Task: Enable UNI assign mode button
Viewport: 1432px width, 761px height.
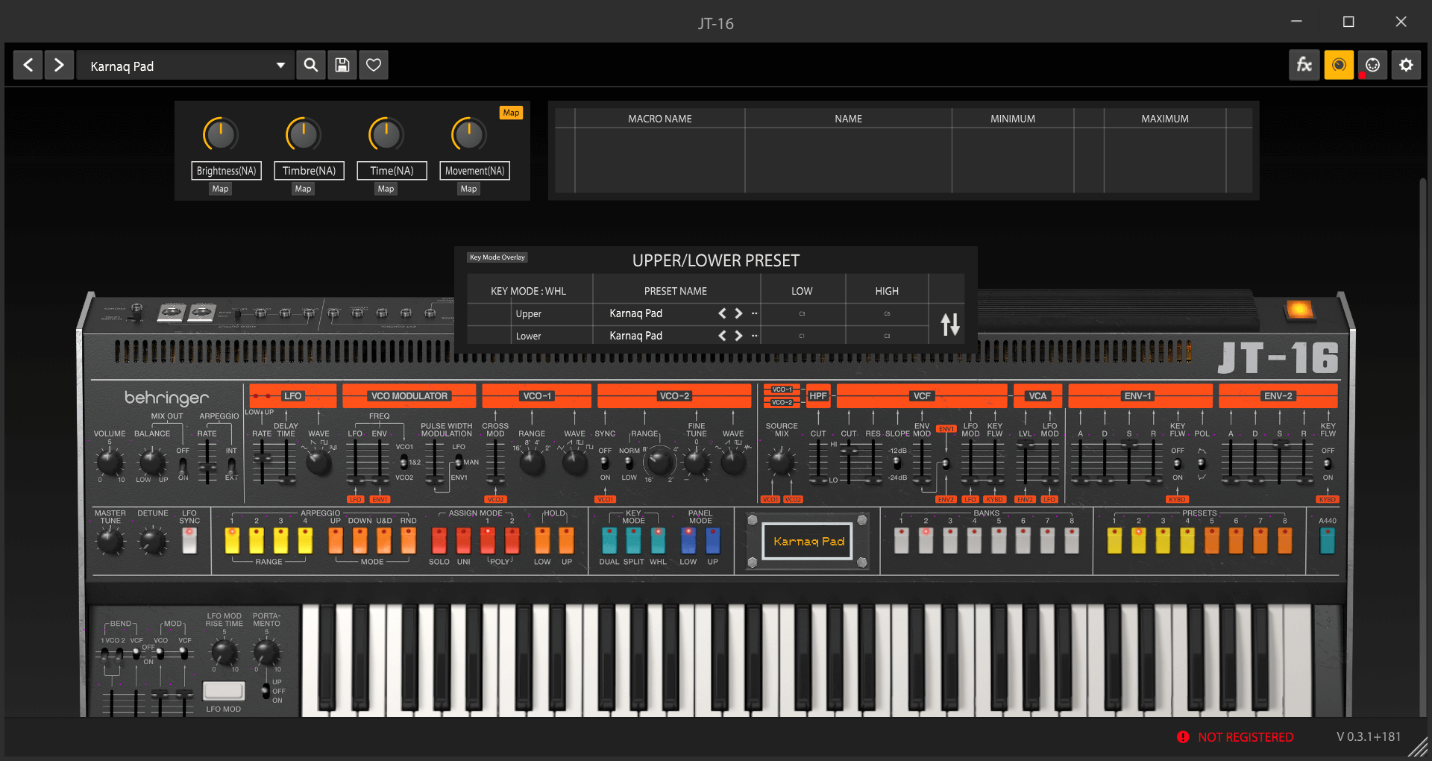Action: coord(463,540)
